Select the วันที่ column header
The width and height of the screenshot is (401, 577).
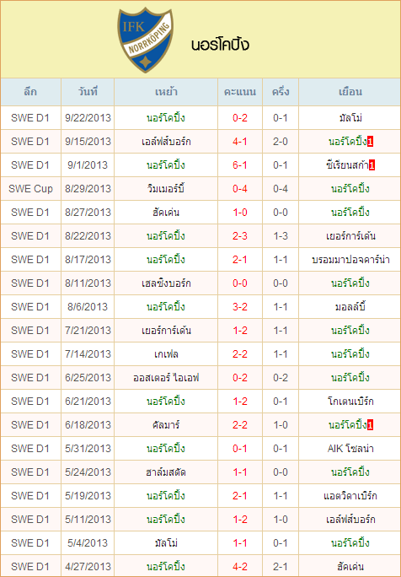point(88,92)
